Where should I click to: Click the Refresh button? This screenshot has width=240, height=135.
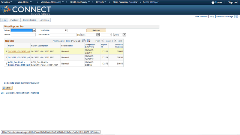point(96,30)
